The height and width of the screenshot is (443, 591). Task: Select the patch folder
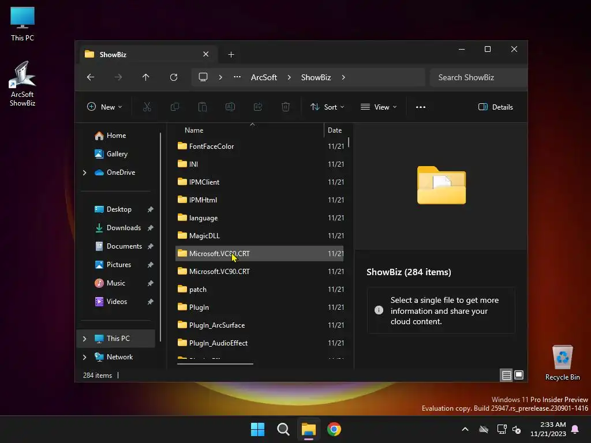pos(259,290)
